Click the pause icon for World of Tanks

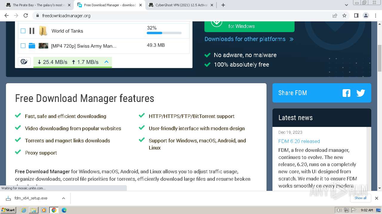point(32,31)
